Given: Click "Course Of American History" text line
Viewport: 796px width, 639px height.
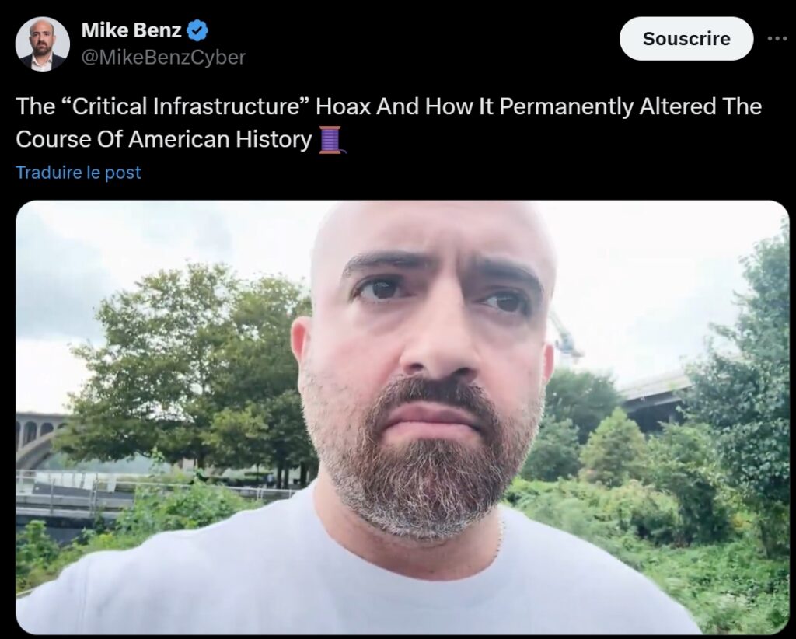Looking at the screenshot, I should [163, 140].
